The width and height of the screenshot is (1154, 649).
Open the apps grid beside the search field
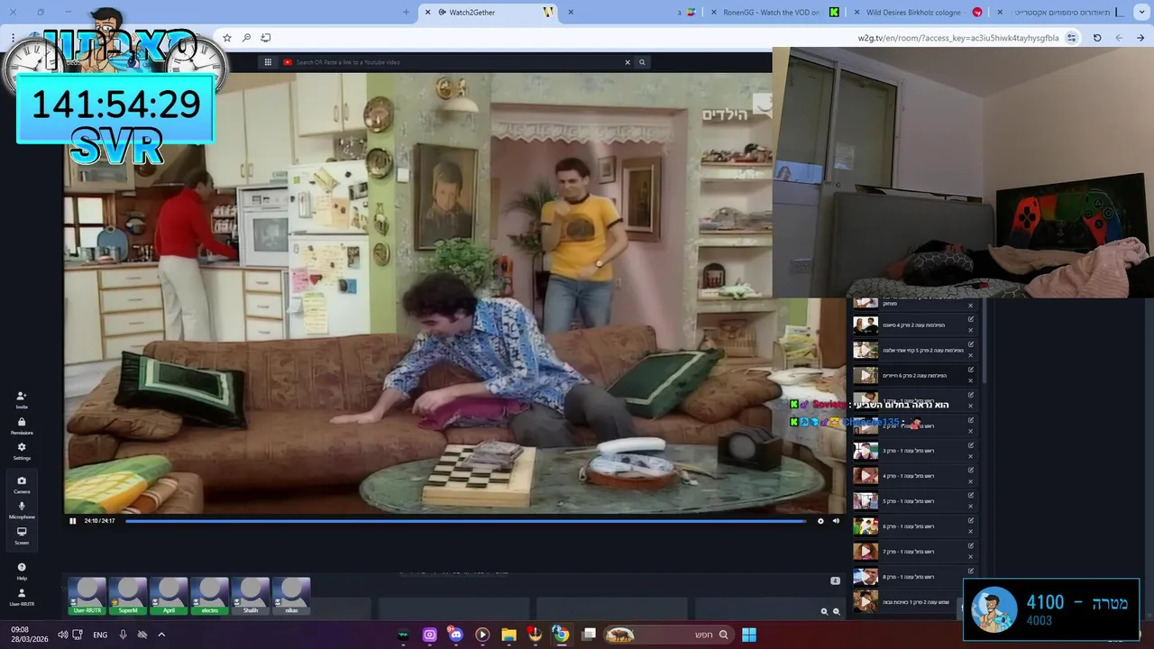point(268,62)
